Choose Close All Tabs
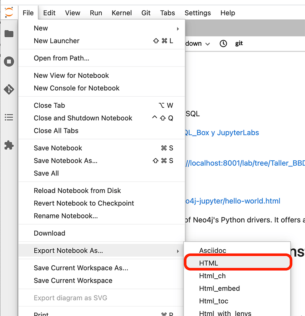This screenshot has width=305, height=316. coord(102,131)
